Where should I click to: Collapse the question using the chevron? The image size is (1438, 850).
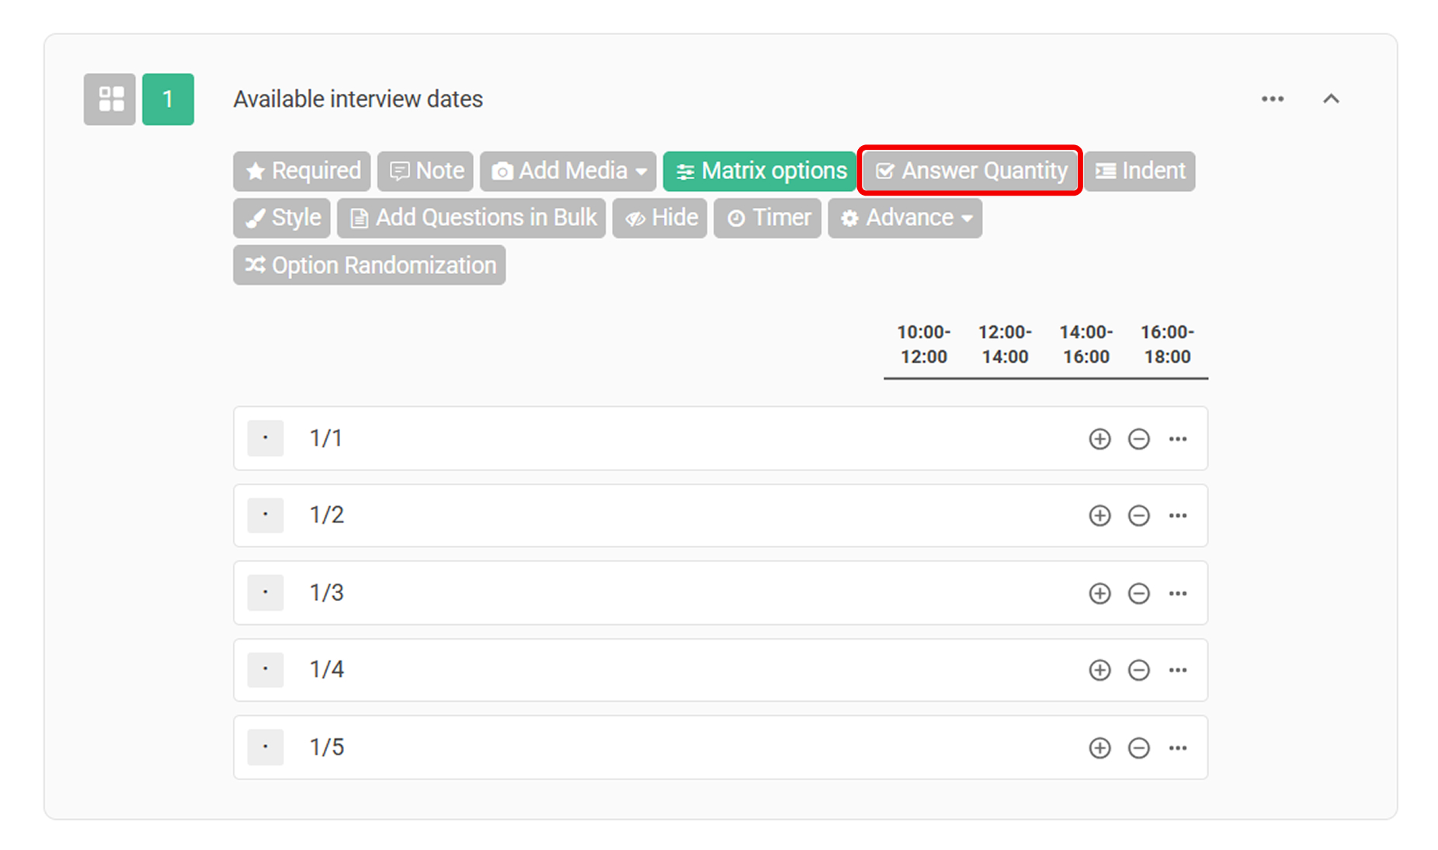1332,99
